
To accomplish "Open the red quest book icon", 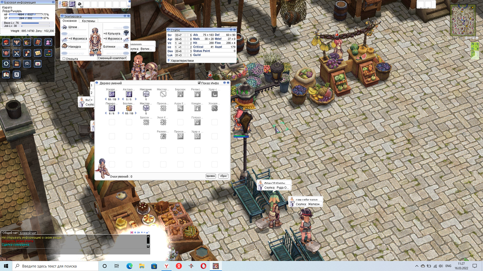I will pos(38,42).
